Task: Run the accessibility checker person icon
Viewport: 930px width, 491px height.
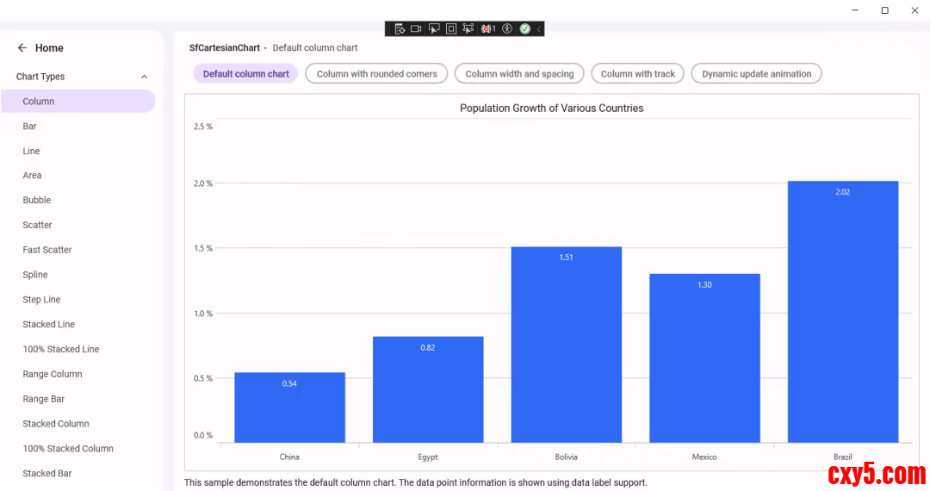Action: point(507,28)
